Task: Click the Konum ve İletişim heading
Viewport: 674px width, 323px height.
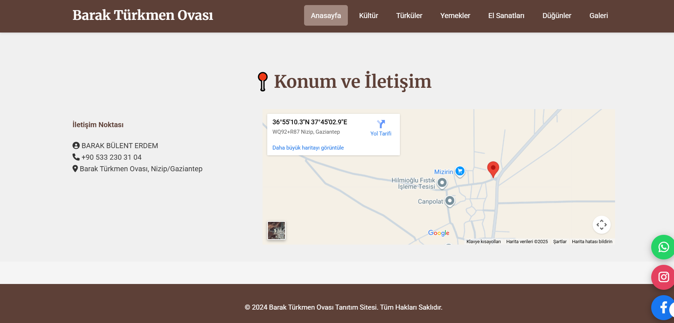Action: pos(353,82)
